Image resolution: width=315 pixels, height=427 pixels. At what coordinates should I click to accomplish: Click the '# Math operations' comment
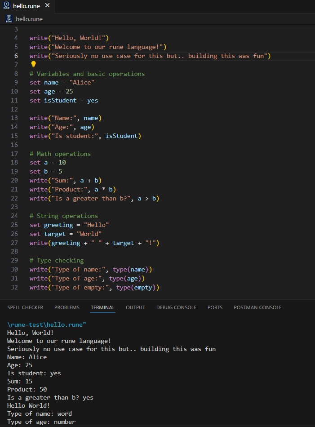click(60, 154)
